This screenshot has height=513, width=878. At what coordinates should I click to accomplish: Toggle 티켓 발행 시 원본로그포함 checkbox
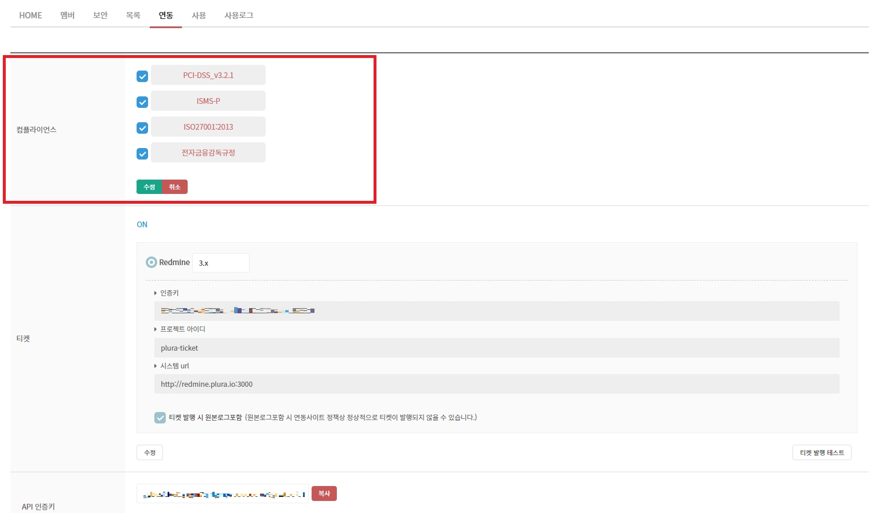point(160,418)
